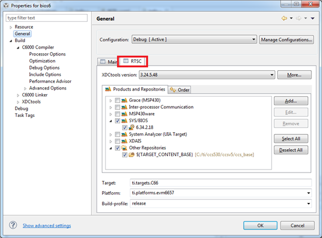Enable the XDAIS checkbox
This screenshot has width=322, height=238.
click(118, 141)
